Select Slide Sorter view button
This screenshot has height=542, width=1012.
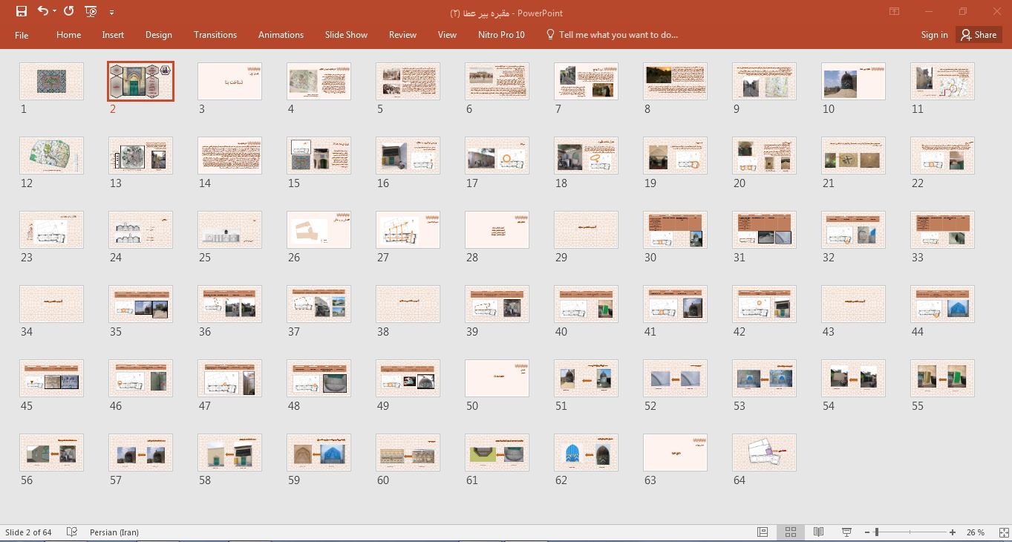tap(791, 532)
